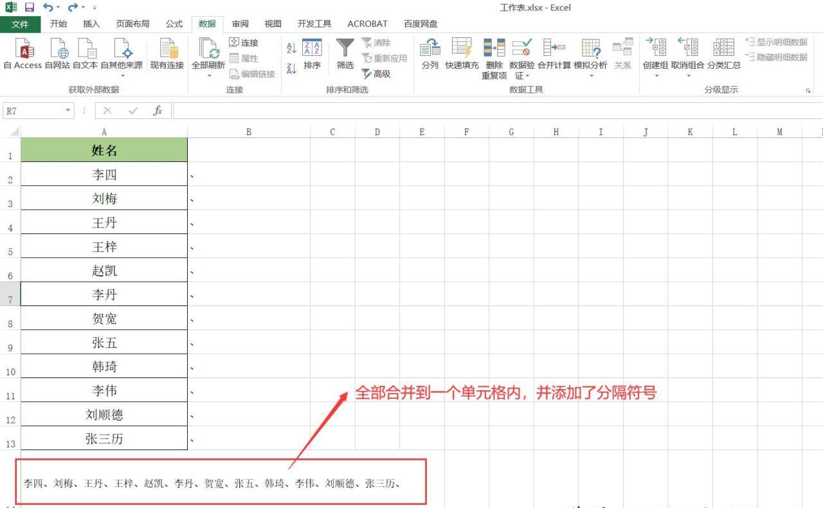Switch to the 插入 tab
This screenshot has width=823, height=508.
coord(91,24)
